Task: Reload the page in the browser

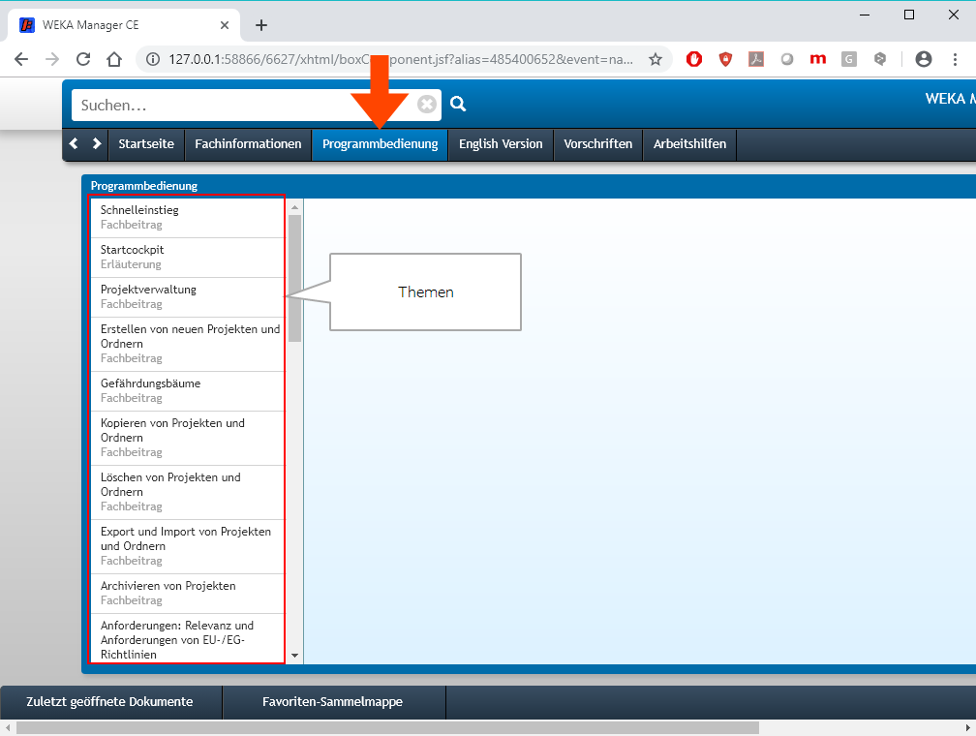Action: point(83,59)
